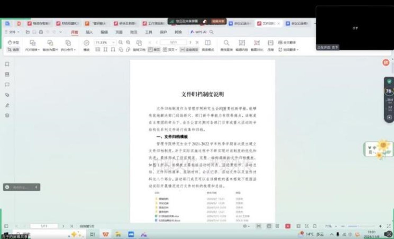The width and height of the screenshot is (394, 239).
Task: Expand the 文件 file menu
Action: pyautogui.click(x=12, y=32)
